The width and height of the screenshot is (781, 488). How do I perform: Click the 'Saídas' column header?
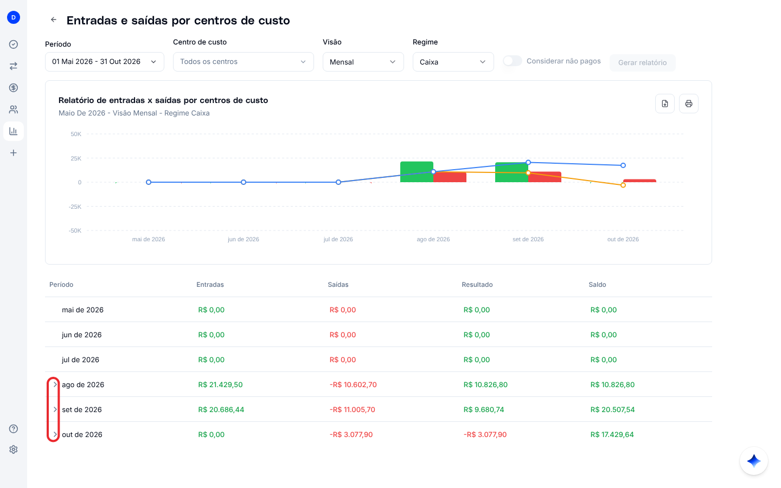338,285
